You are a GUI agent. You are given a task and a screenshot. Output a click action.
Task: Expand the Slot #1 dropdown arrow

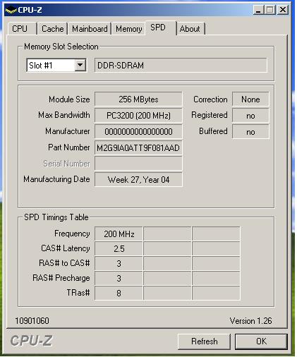[x=80, y=65]
